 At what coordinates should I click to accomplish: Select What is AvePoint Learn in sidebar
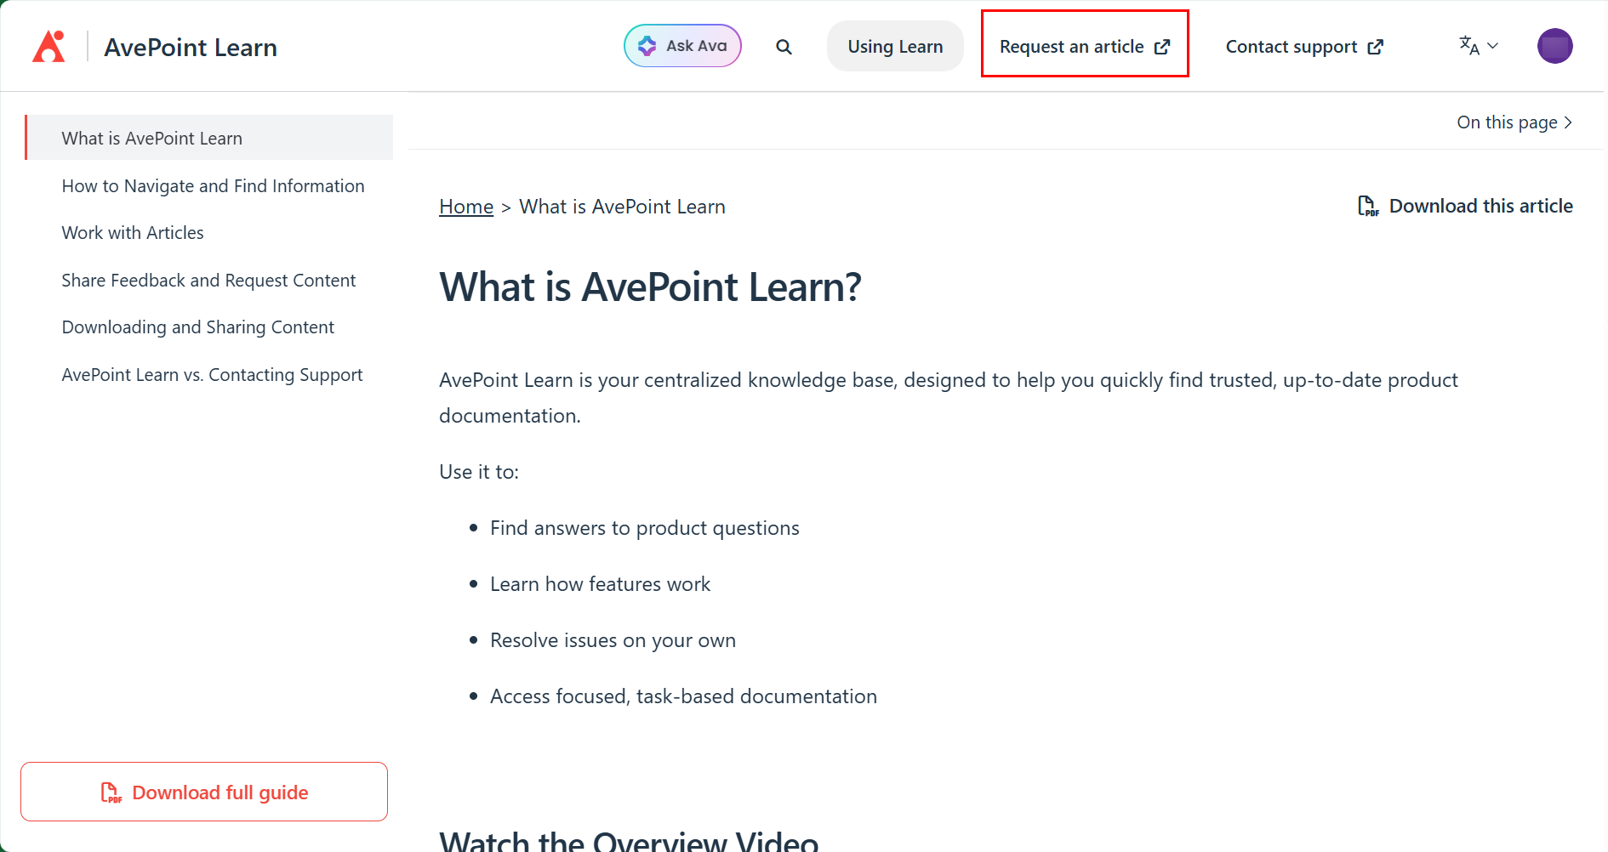point(209,138)
